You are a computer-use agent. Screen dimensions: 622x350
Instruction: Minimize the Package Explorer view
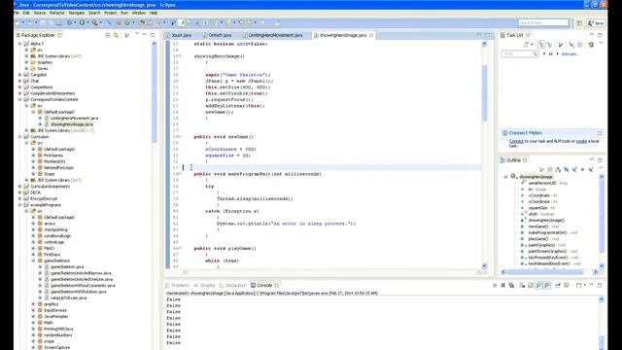pos(144,35)
